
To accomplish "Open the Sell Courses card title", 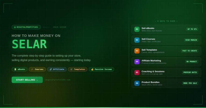I will pyautogui.click(x=148, y=39).
